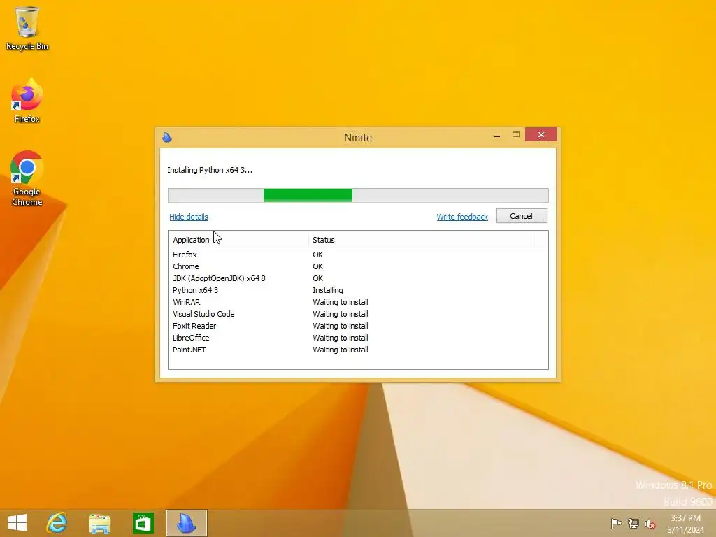Sort by Status column header

pos(420,240)
